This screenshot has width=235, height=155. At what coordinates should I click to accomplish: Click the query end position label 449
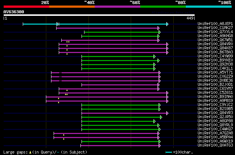190,18
